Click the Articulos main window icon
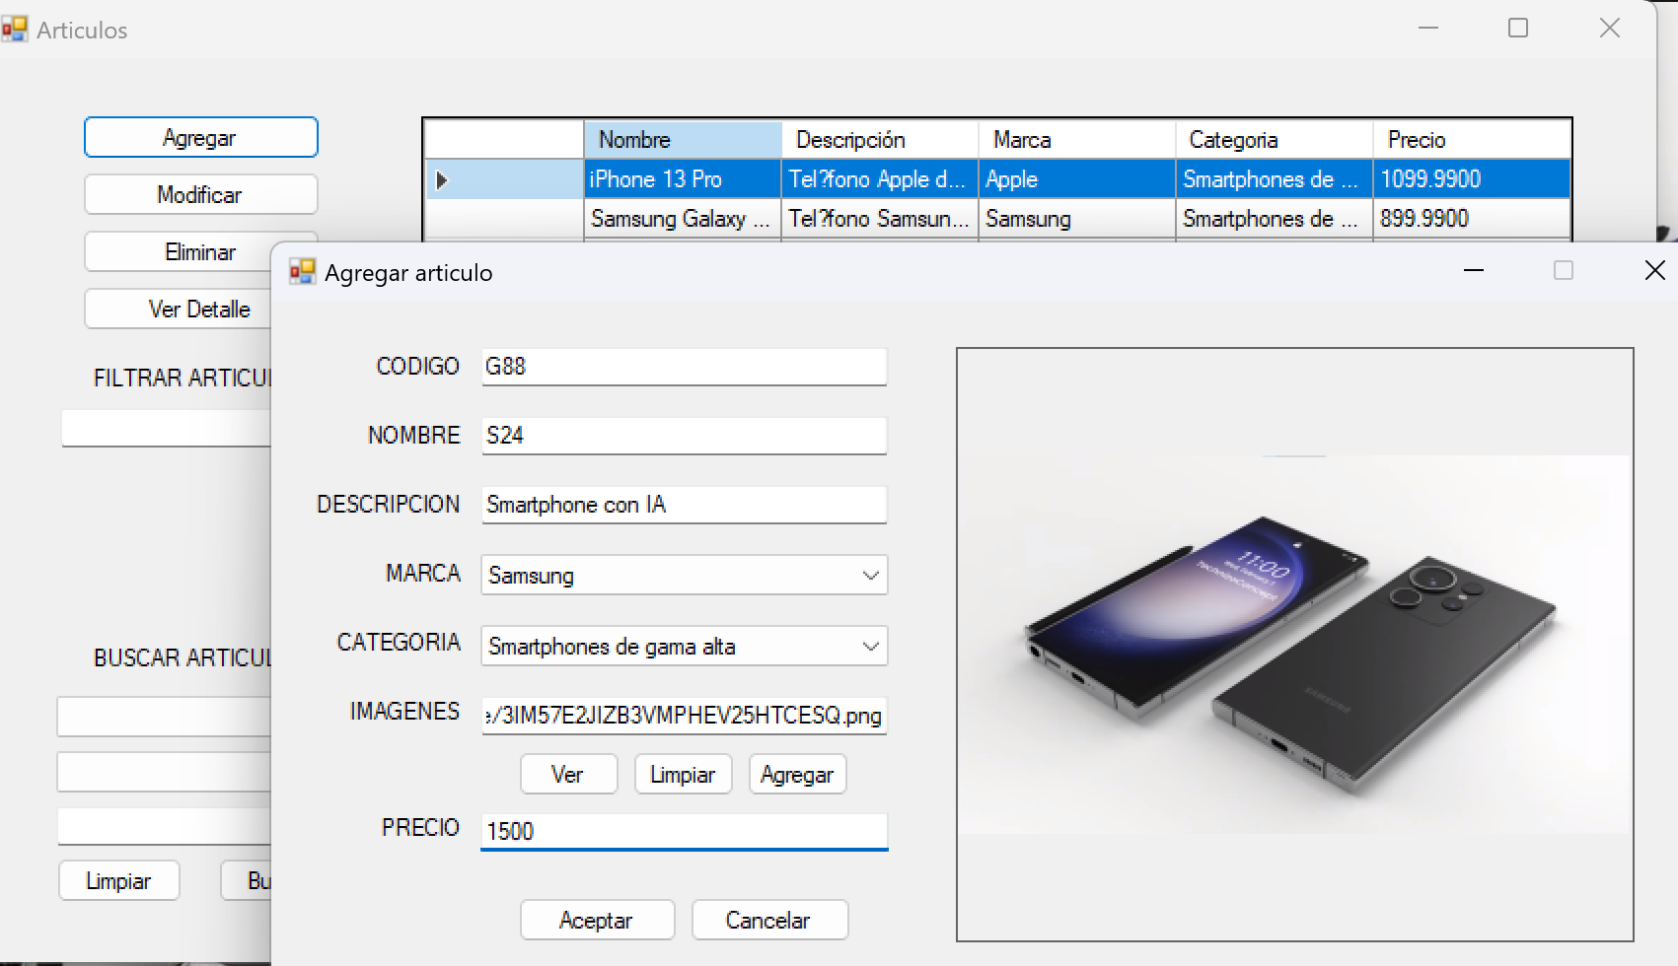Screen dimensions: 1678x966 click(14, 30)
